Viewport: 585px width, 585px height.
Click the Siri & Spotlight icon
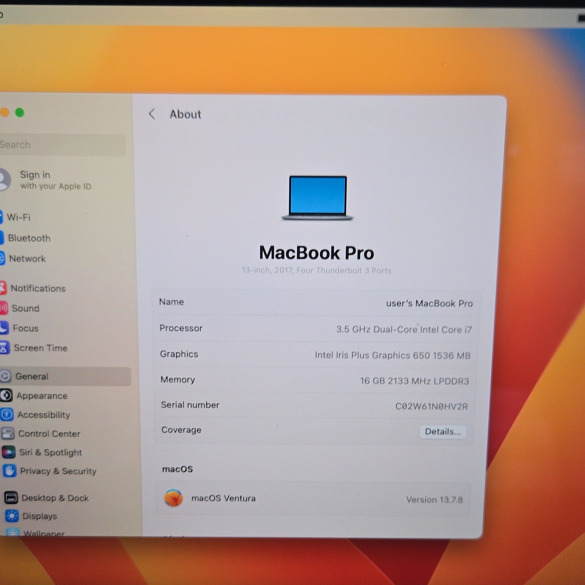9,452
